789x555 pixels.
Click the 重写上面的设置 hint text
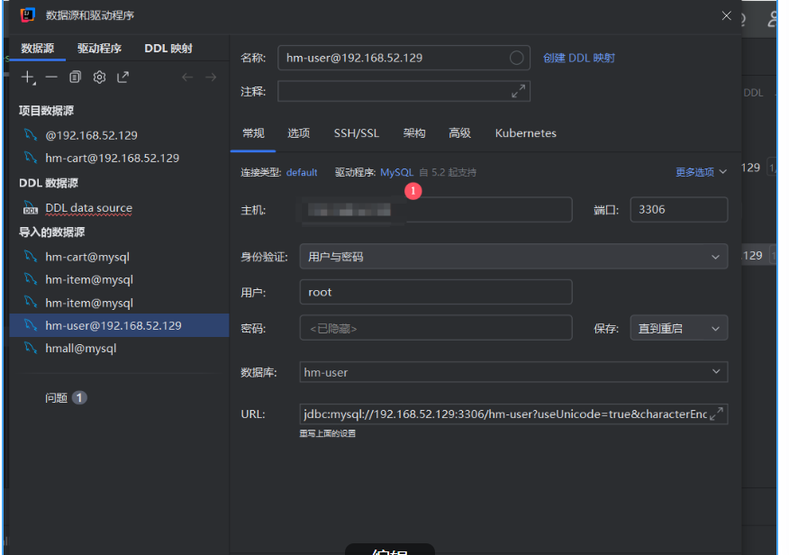tap(328, 433)
